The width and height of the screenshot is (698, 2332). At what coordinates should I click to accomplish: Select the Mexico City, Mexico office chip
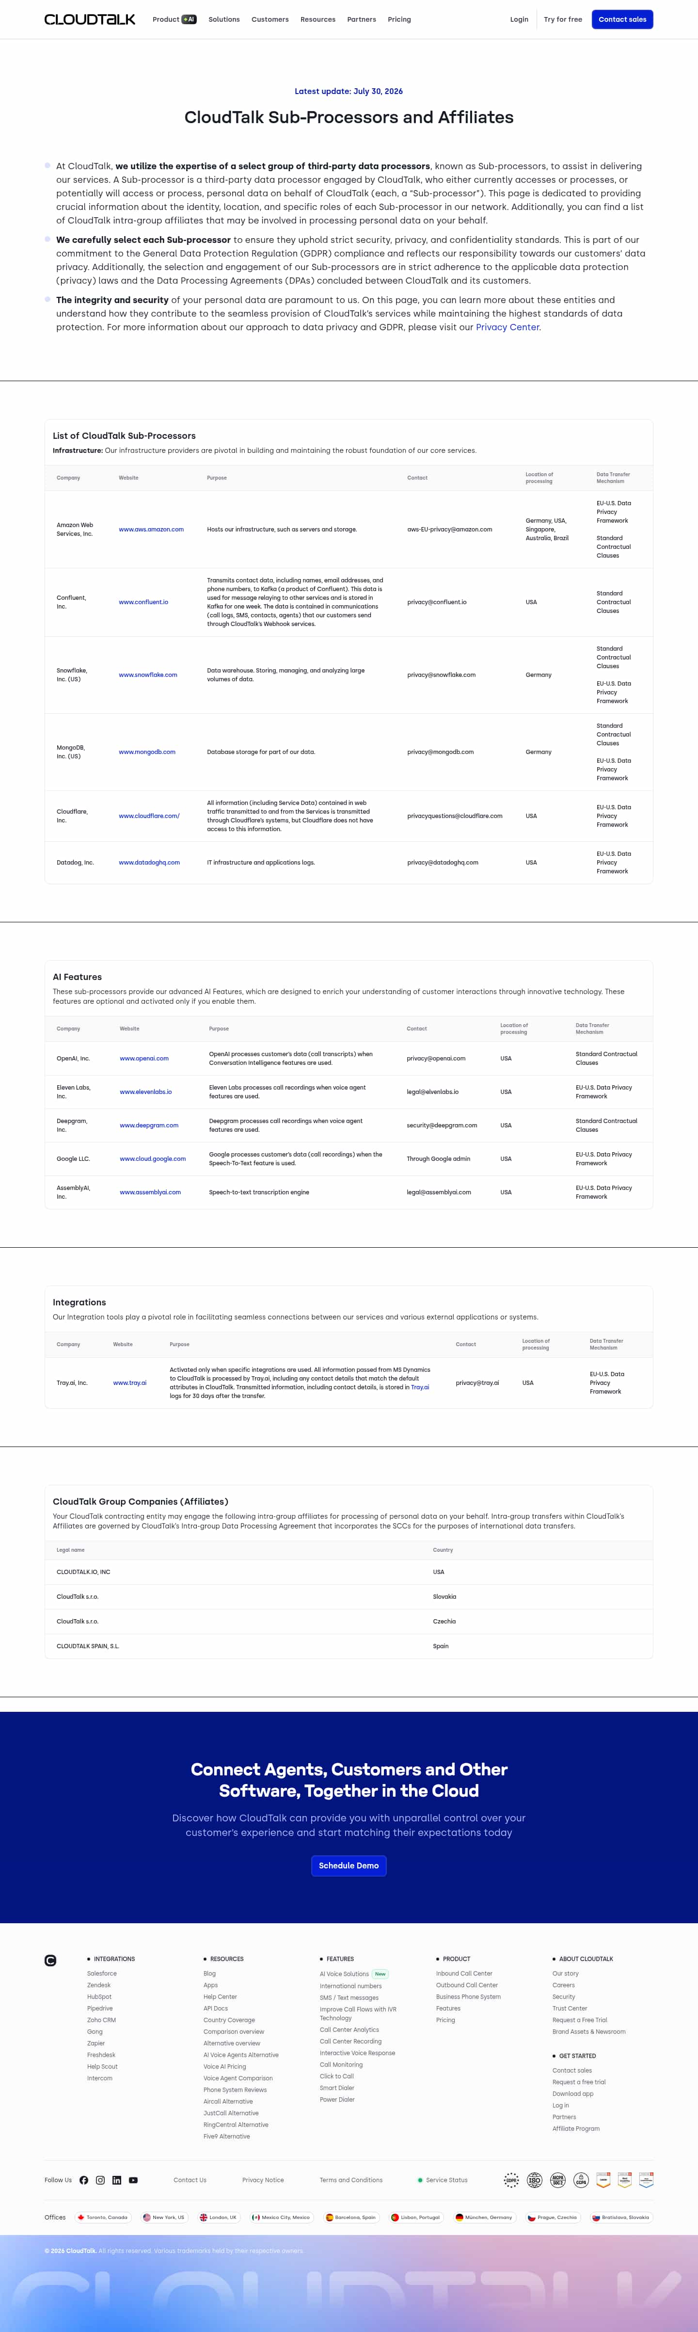point(282,2217)
